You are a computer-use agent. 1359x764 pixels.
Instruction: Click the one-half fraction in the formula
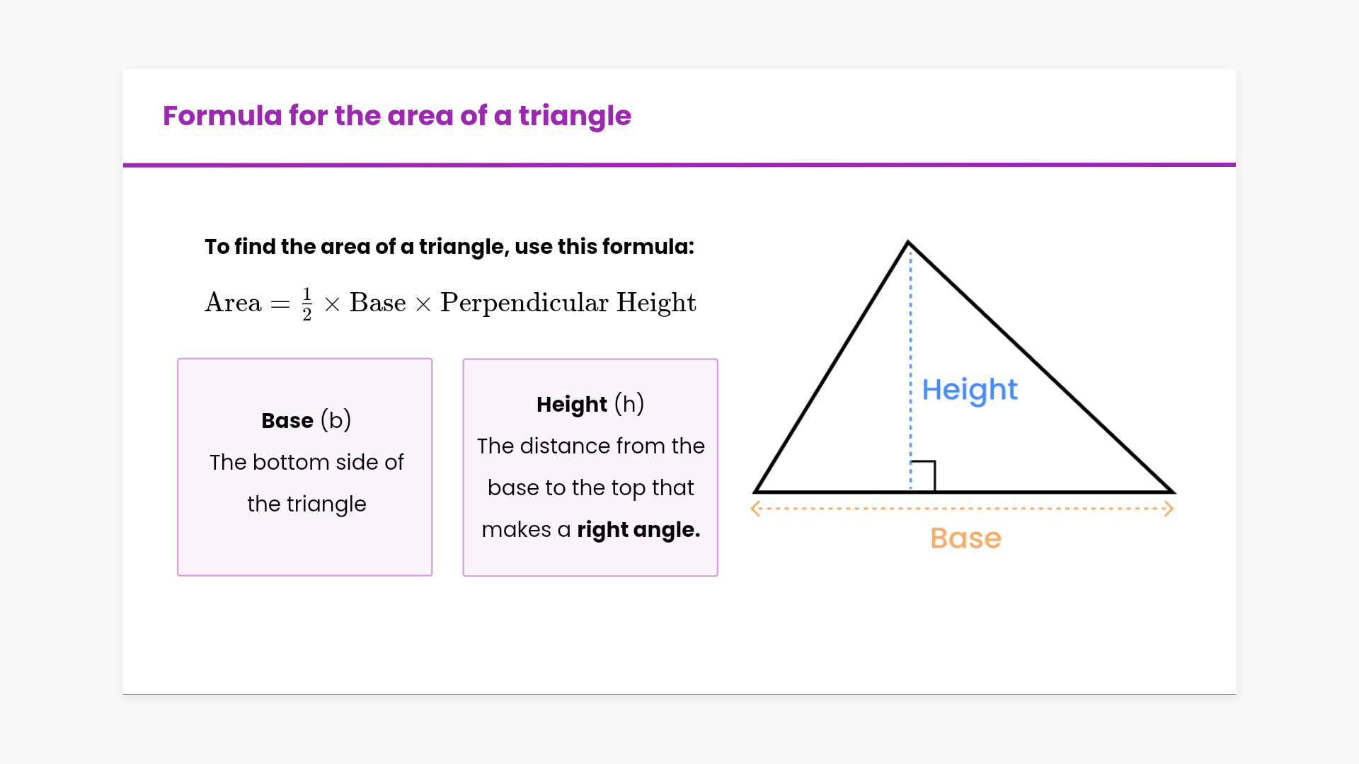pyautogui.click(x=306, y=304)
